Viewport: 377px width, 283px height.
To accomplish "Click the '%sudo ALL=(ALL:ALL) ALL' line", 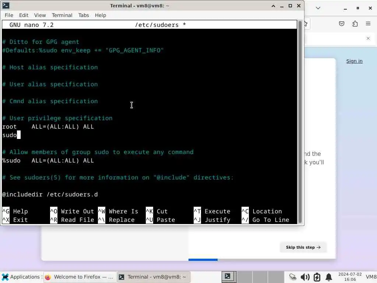I will click(x=48, y=161).
